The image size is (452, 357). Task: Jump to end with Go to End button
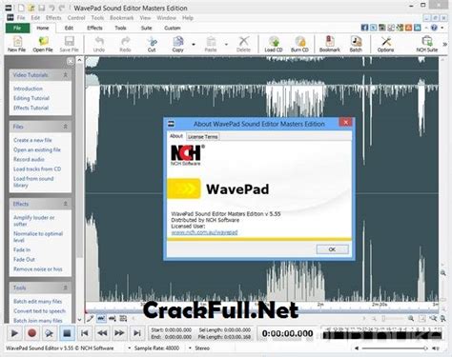tap(137, 333)
